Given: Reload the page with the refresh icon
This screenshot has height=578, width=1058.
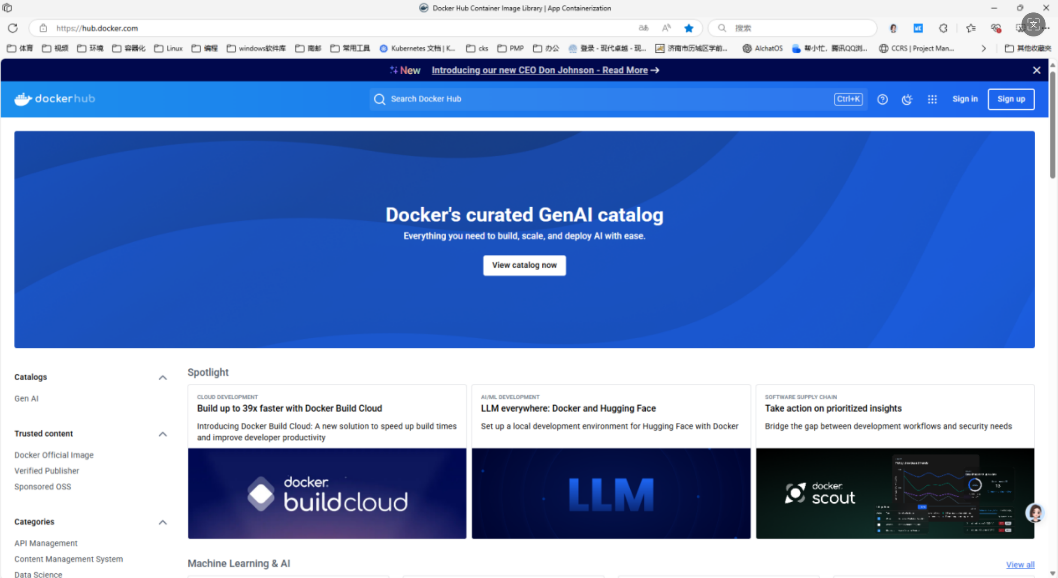Looking at the screenshot, I should [13, 28].
